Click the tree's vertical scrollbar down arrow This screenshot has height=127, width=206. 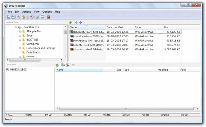(65, 56)
